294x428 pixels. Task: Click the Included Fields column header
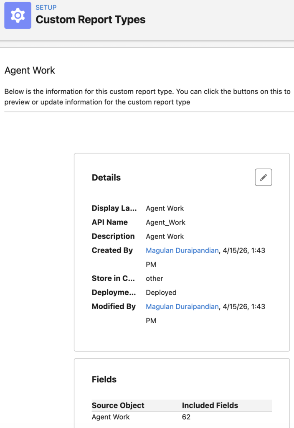tap(210, 405)
